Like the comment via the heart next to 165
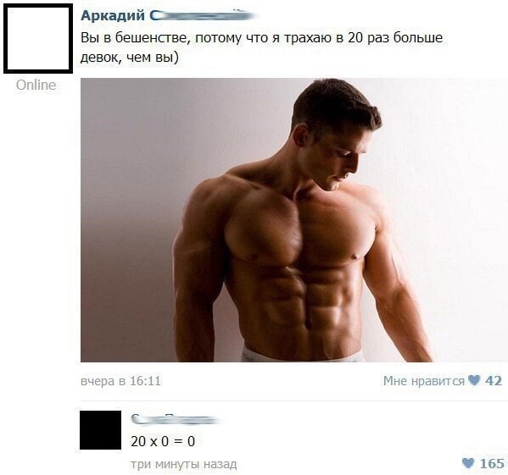This screenshot has height=475, width=508. coord(467,462)
